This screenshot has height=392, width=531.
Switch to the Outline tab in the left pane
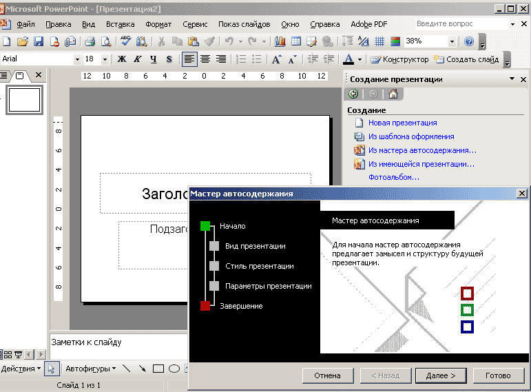coord(3,75)
